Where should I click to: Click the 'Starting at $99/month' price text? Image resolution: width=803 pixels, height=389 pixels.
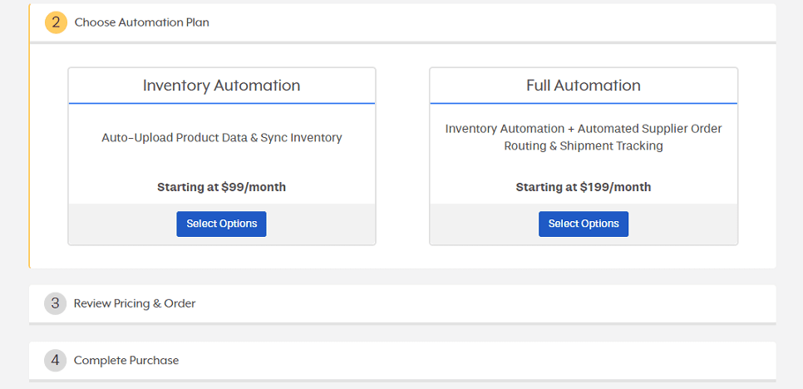coord(221,187)
